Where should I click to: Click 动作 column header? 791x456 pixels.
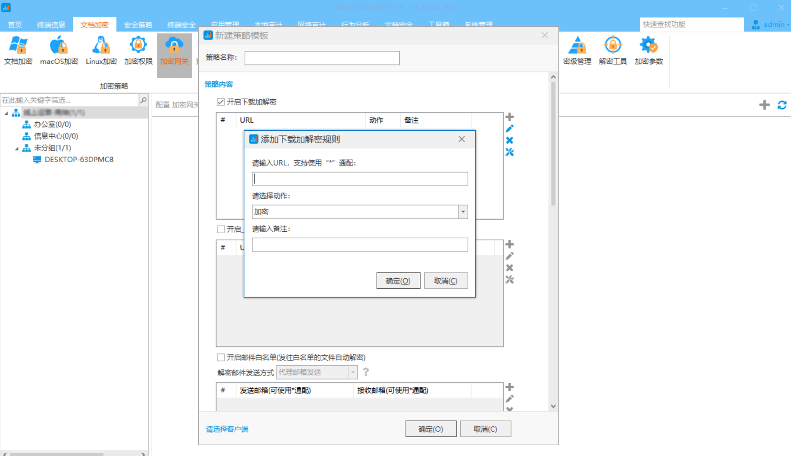pyautogui.click(x=383, y=120)
